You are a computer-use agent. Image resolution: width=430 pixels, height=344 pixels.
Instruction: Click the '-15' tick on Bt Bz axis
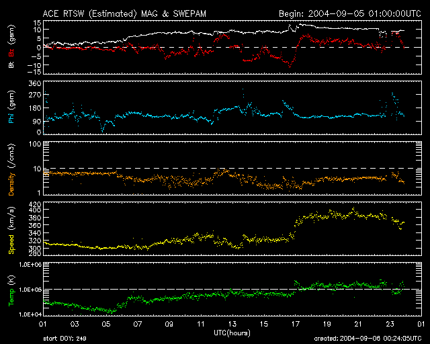tap(35, 72)
